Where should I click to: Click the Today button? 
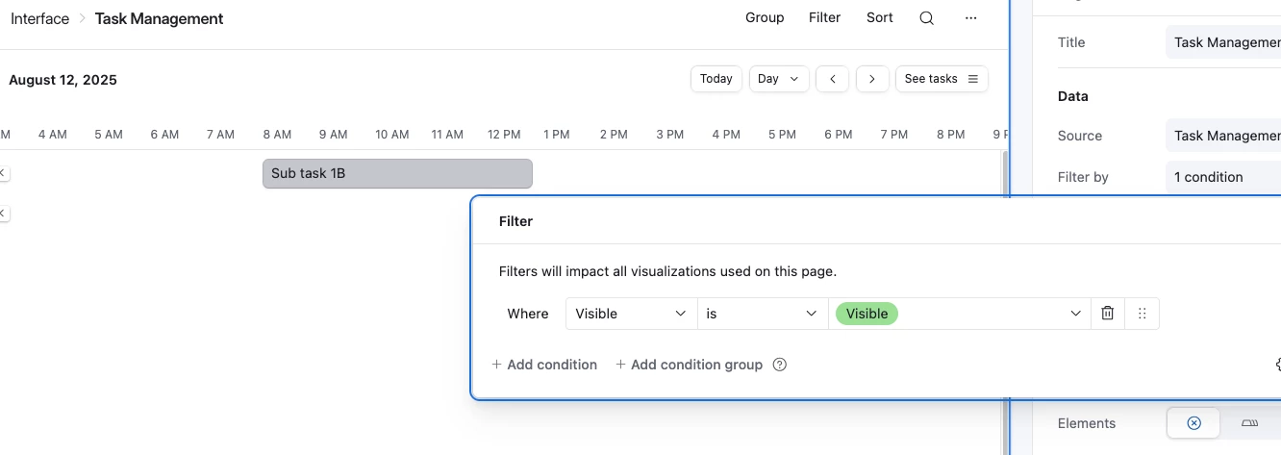coord(716,79)
